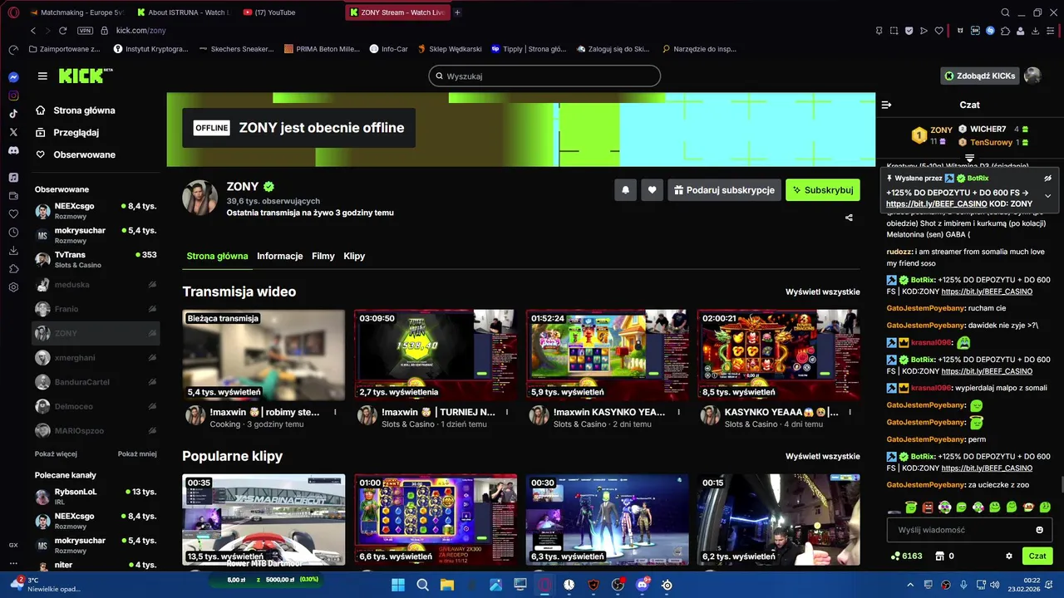Screen dimensions: 1064x598
Task: Open the history clock icon in sidebar
Action: point(13,232)
